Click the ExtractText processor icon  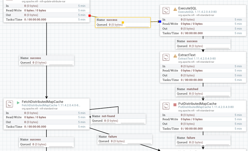(x=166, y=58)
